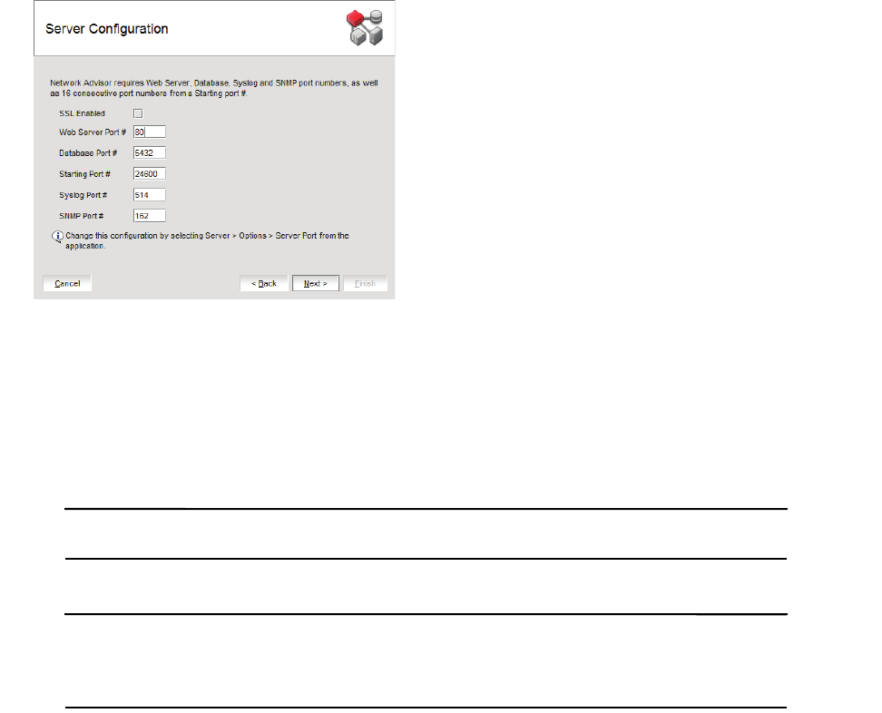882x713 pixels.
Task: Go to previous step with Back button
Action: tap(264, 283)
